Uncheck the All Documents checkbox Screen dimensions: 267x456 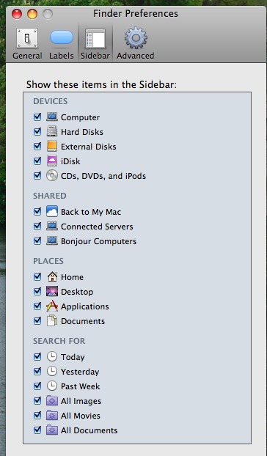[x=37, y=430]
